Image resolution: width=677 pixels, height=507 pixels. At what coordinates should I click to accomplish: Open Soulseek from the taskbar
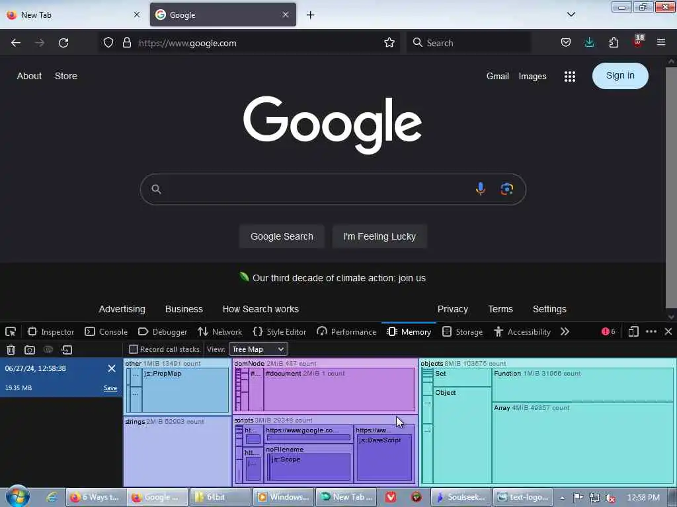click(460, 497)
